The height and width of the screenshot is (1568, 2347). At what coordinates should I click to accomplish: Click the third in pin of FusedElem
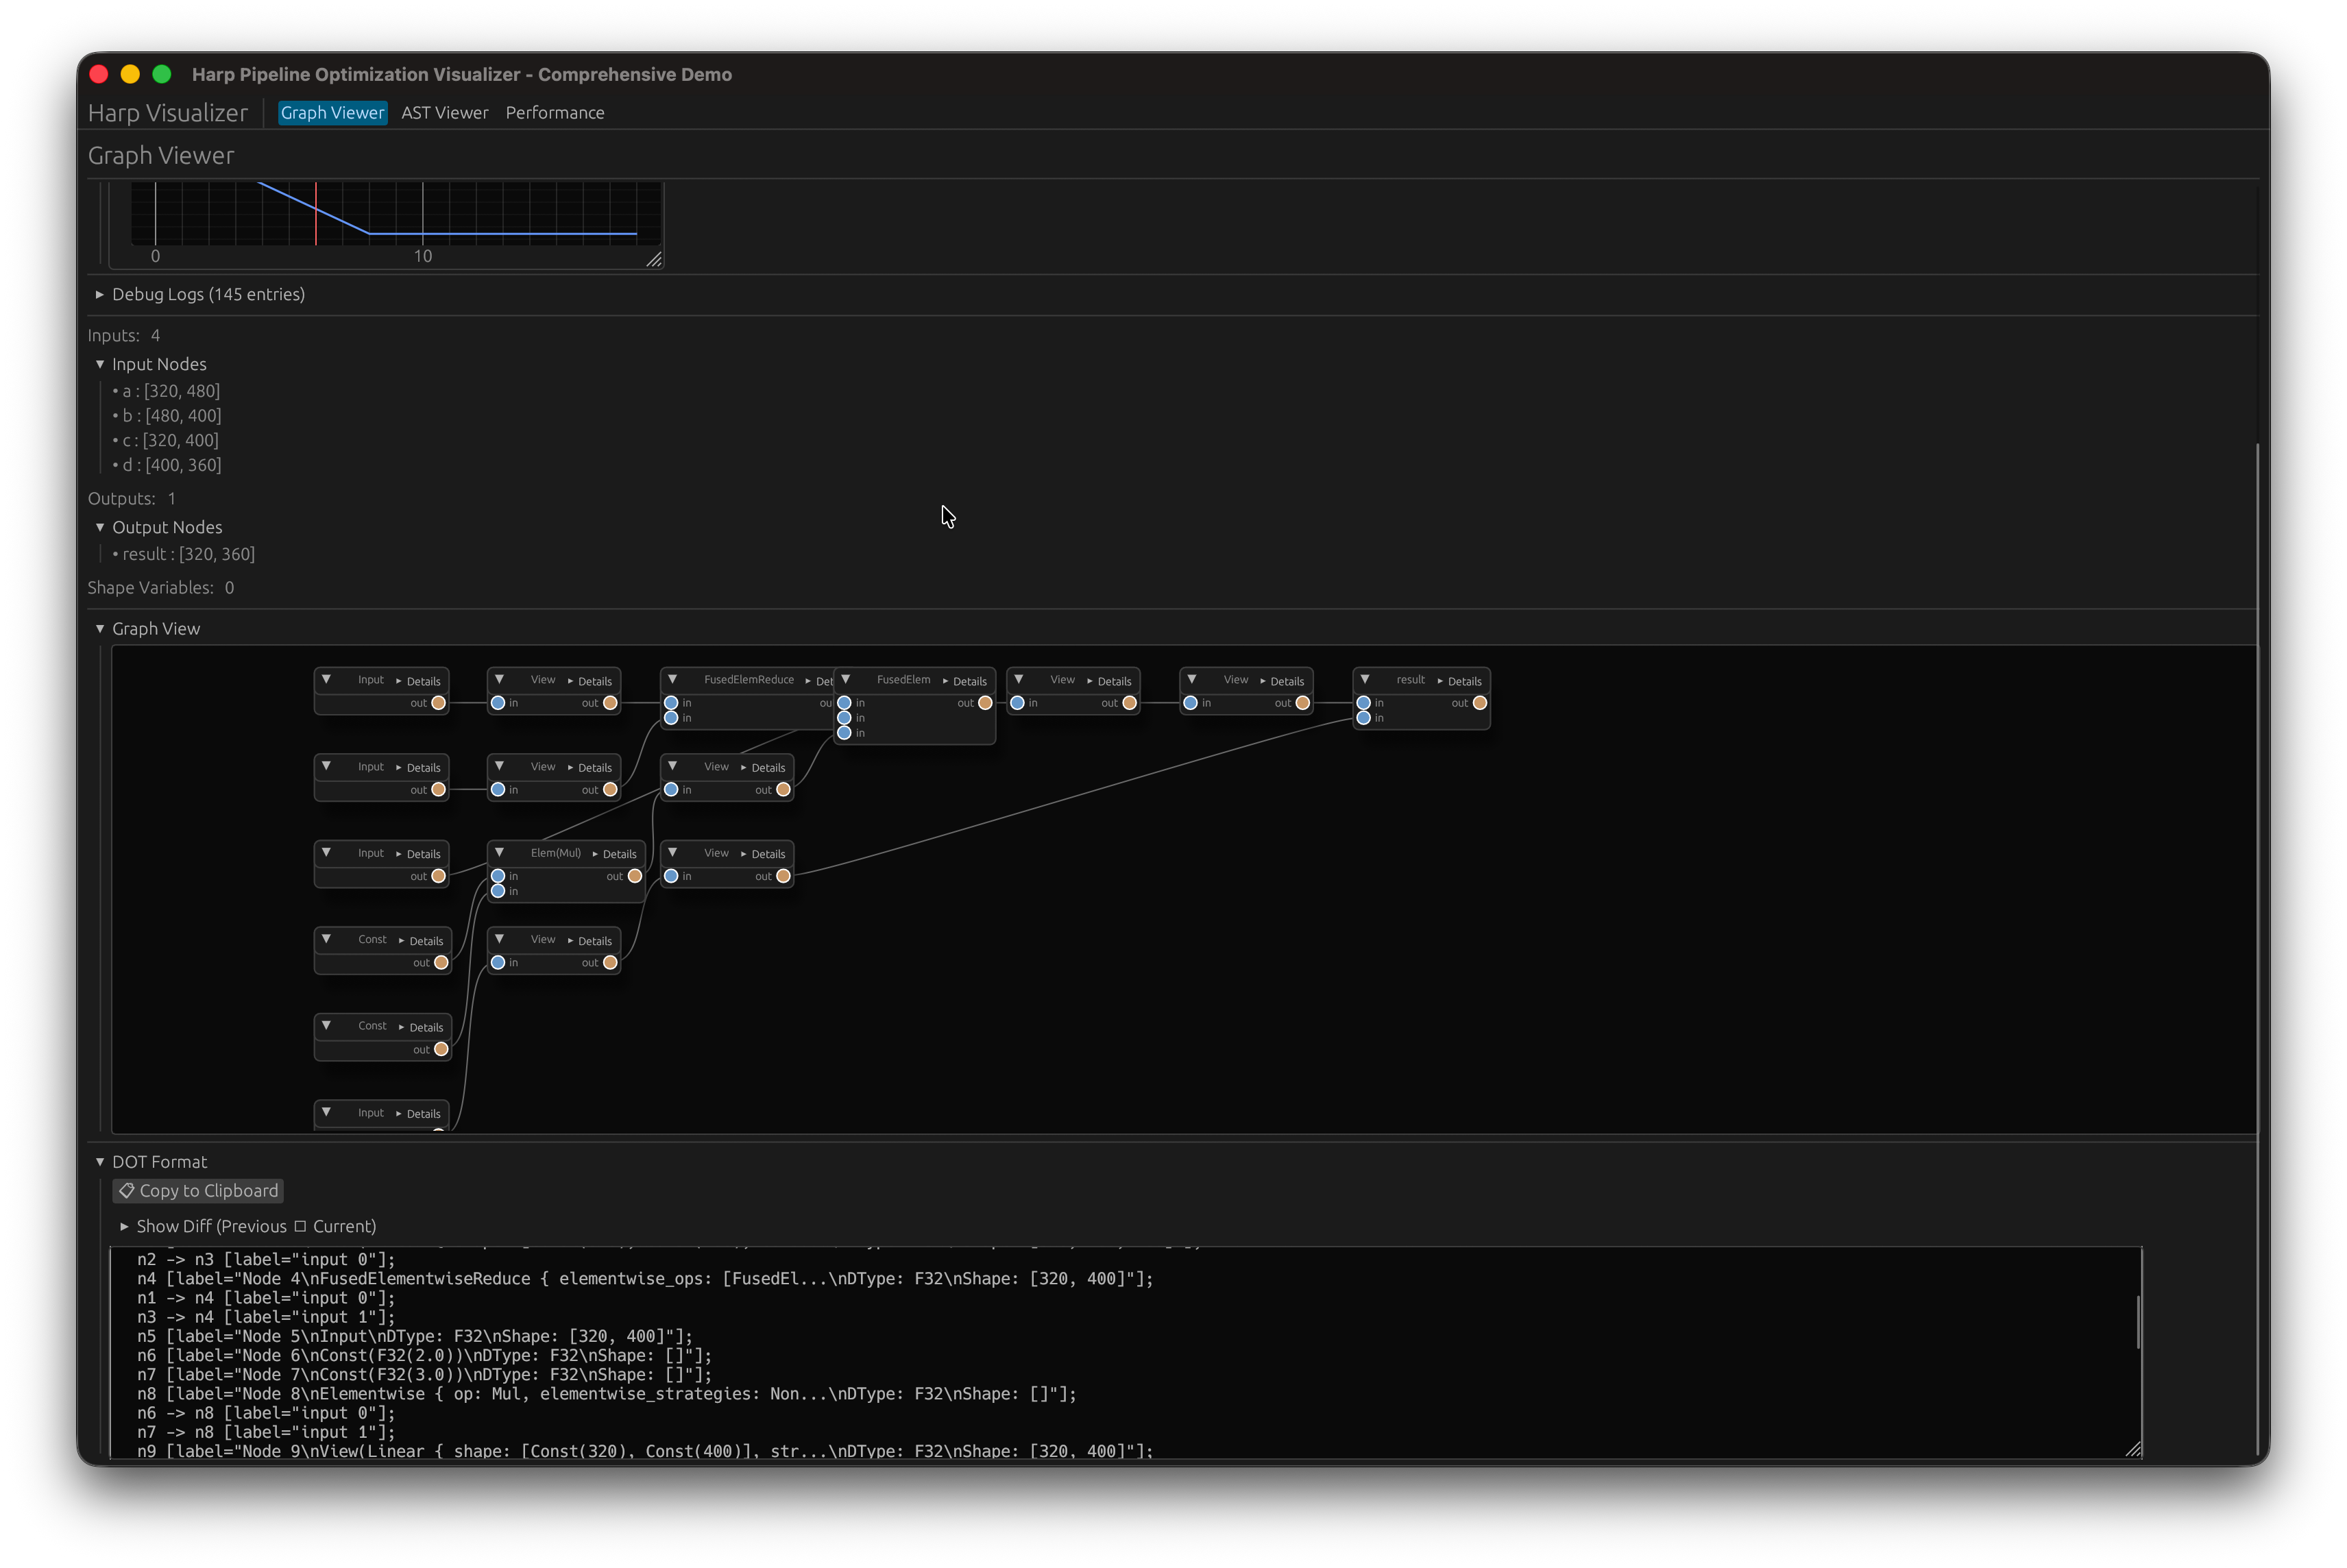tap(845, 733)
